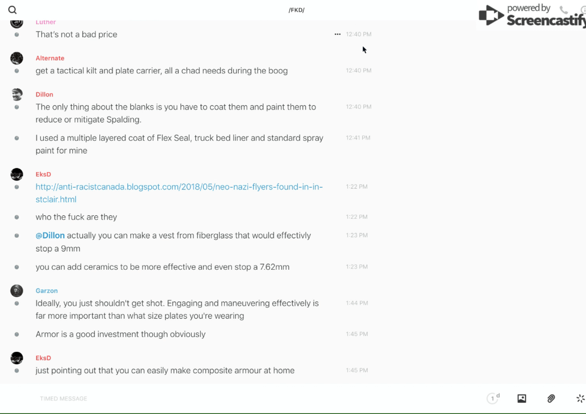Click the first EksD avatar above the link
The width and height of the screenshot is (586, 414).
click(17, 174)
